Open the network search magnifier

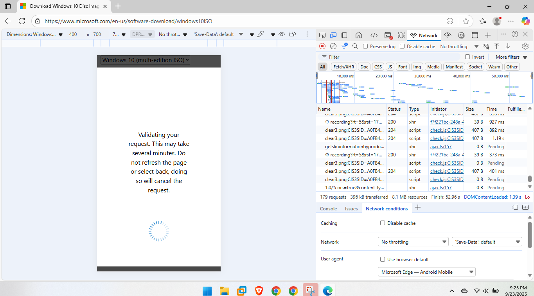[x=355, y=46]
